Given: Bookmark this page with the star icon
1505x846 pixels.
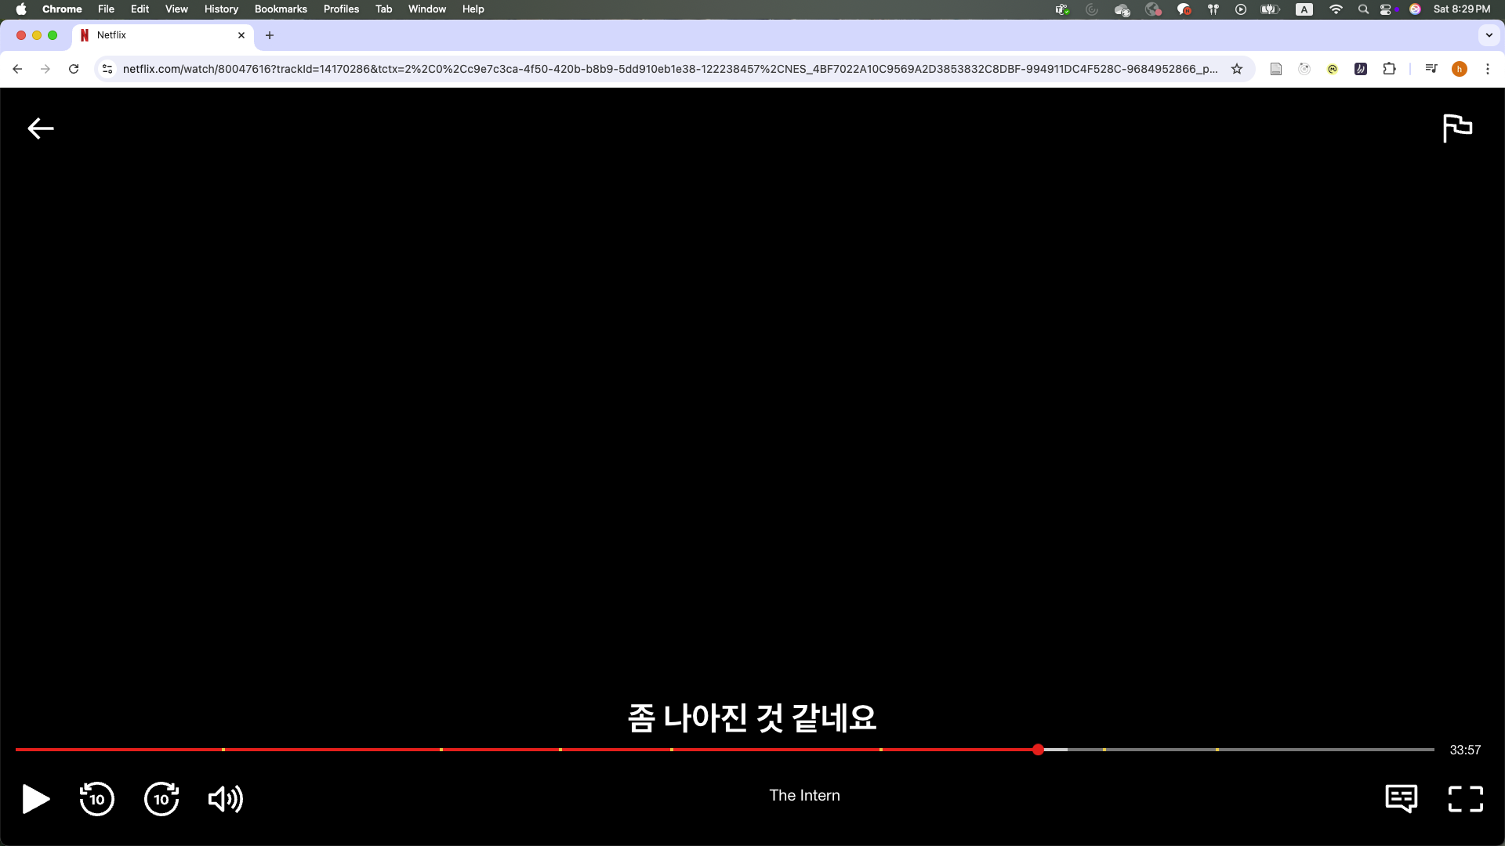Looking at the screenshot, I should point(1237,69).
